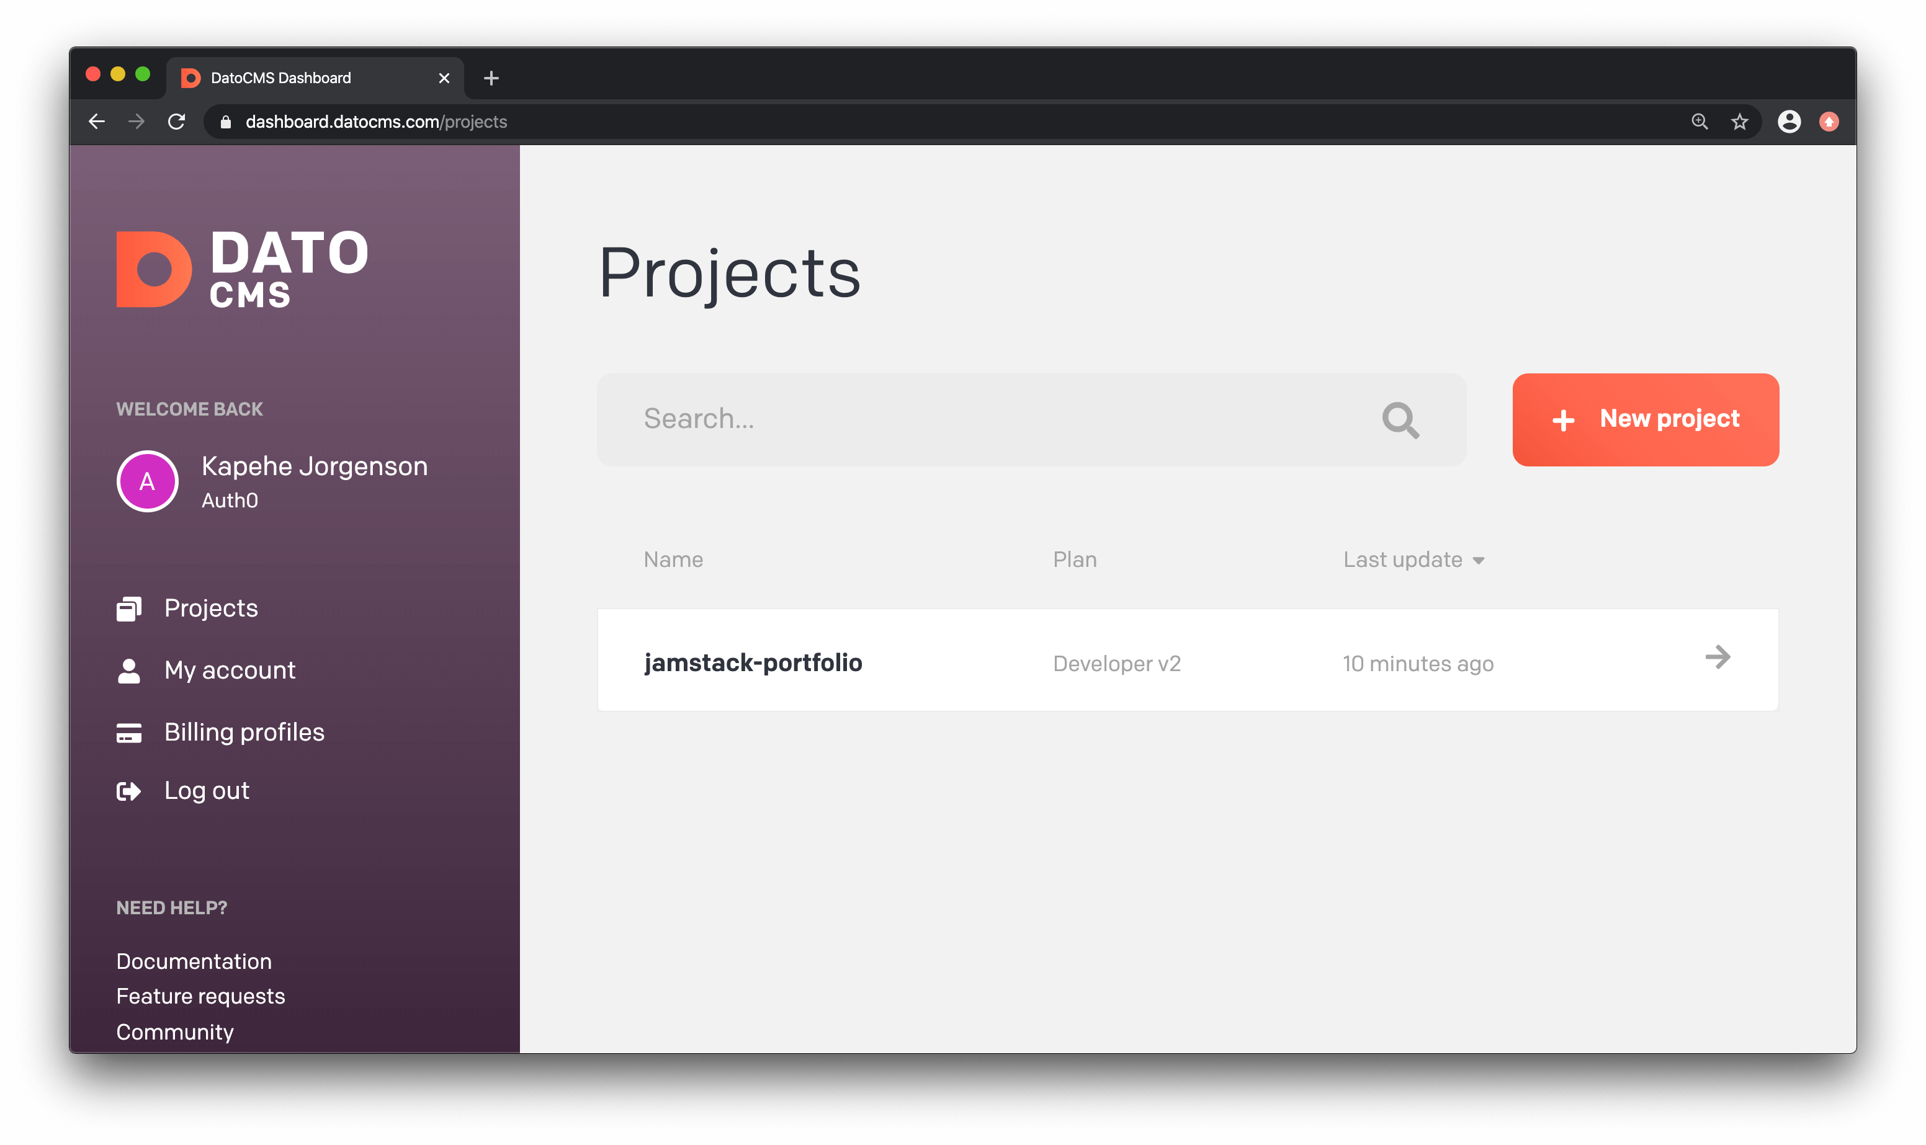Click the orange browser update icon
1926x1145 pixels.
pyautogui.click(x=1829, y=122)
